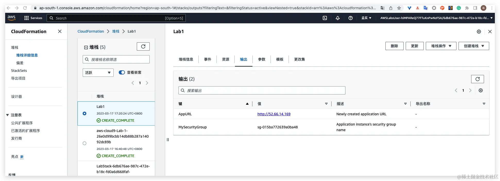Click the 更新 button
The height and width of the screenshot is (181, 500).
point(415,46)
